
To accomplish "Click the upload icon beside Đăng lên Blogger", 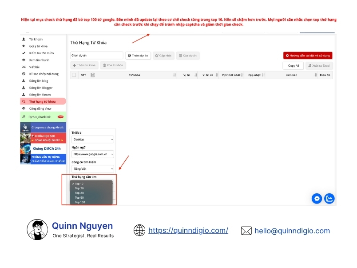I will 24,88.
